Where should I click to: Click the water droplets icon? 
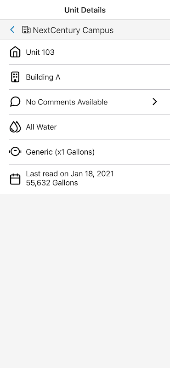15,127
